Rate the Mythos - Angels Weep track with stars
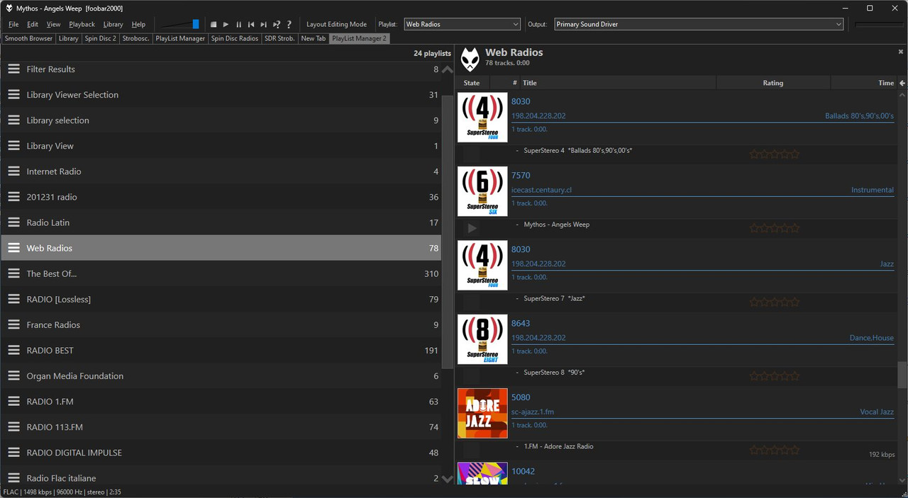Screen dimensions: 908x498 [775, 228]
